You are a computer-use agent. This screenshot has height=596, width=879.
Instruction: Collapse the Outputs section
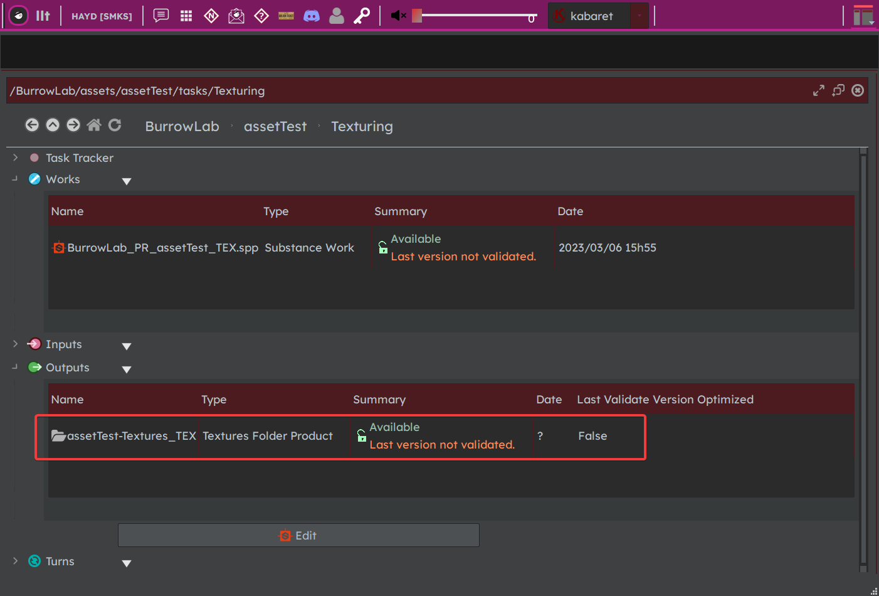pos(15,367)
